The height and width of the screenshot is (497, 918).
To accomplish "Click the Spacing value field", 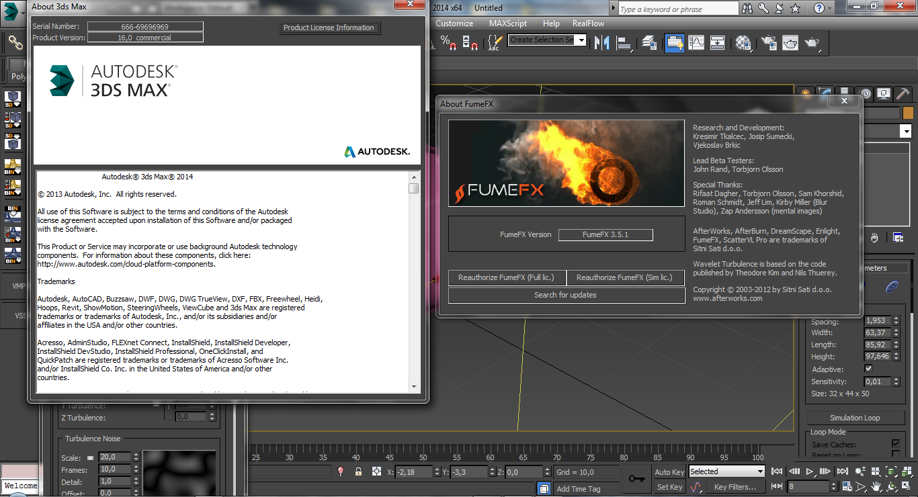I will 878,320.
